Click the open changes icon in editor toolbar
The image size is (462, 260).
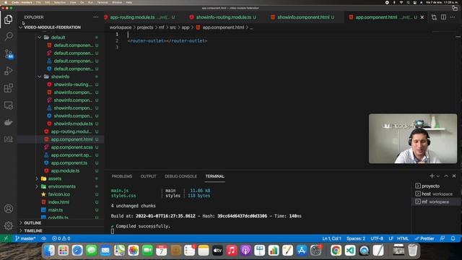[434, 17]
